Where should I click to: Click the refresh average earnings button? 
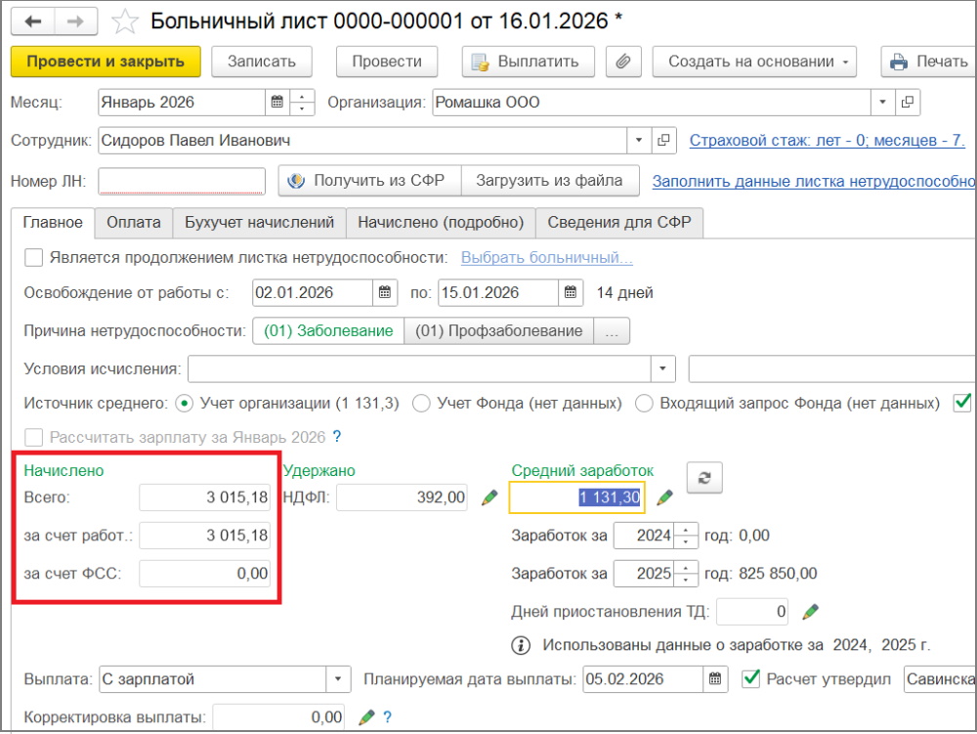click(x=704, y=479)
